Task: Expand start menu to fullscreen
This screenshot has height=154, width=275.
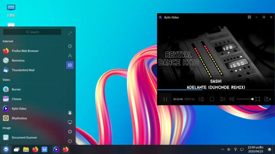Action: click(x=70, y=33)
